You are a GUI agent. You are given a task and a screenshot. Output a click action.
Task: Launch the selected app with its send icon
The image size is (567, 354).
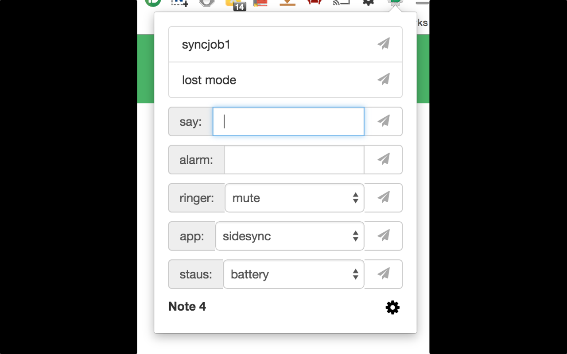coord(384,236)
